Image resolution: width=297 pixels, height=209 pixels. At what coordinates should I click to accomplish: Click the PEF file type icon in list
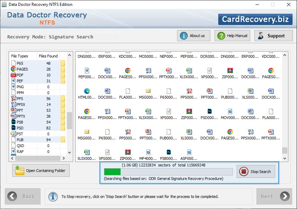pos(14,81)
